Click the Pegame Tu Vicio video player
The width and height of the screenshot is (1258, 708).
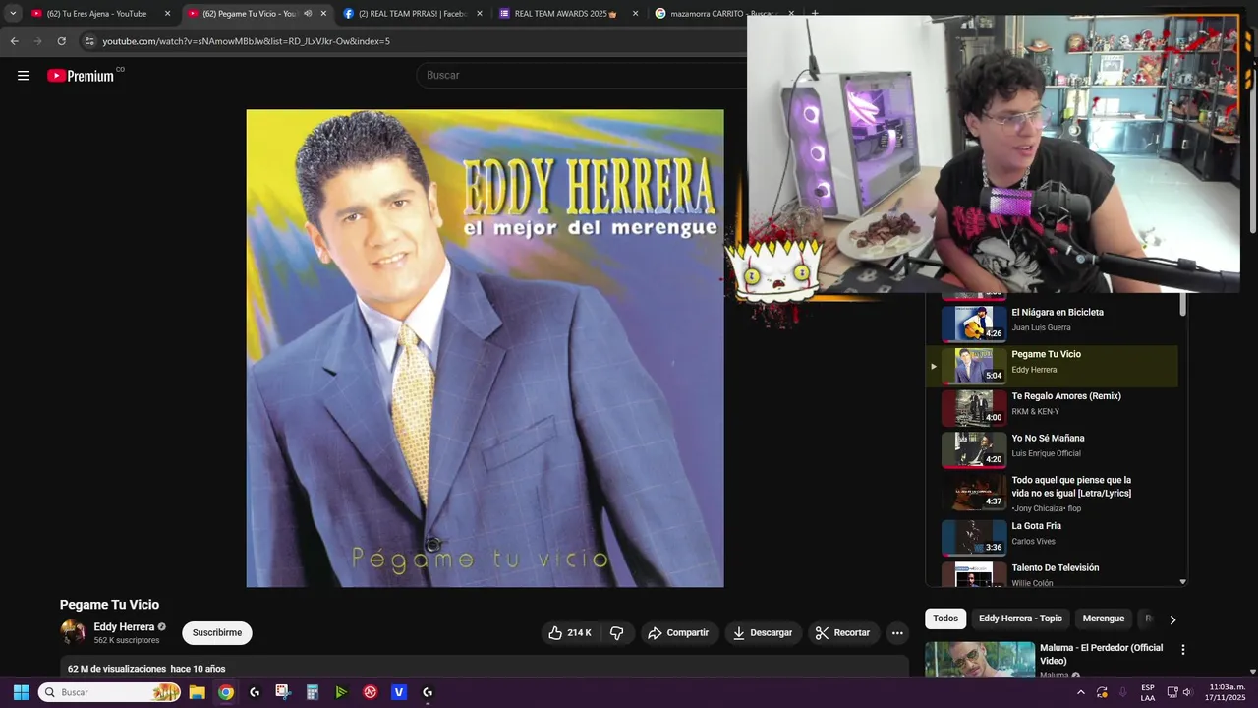(x=485, y=348)
